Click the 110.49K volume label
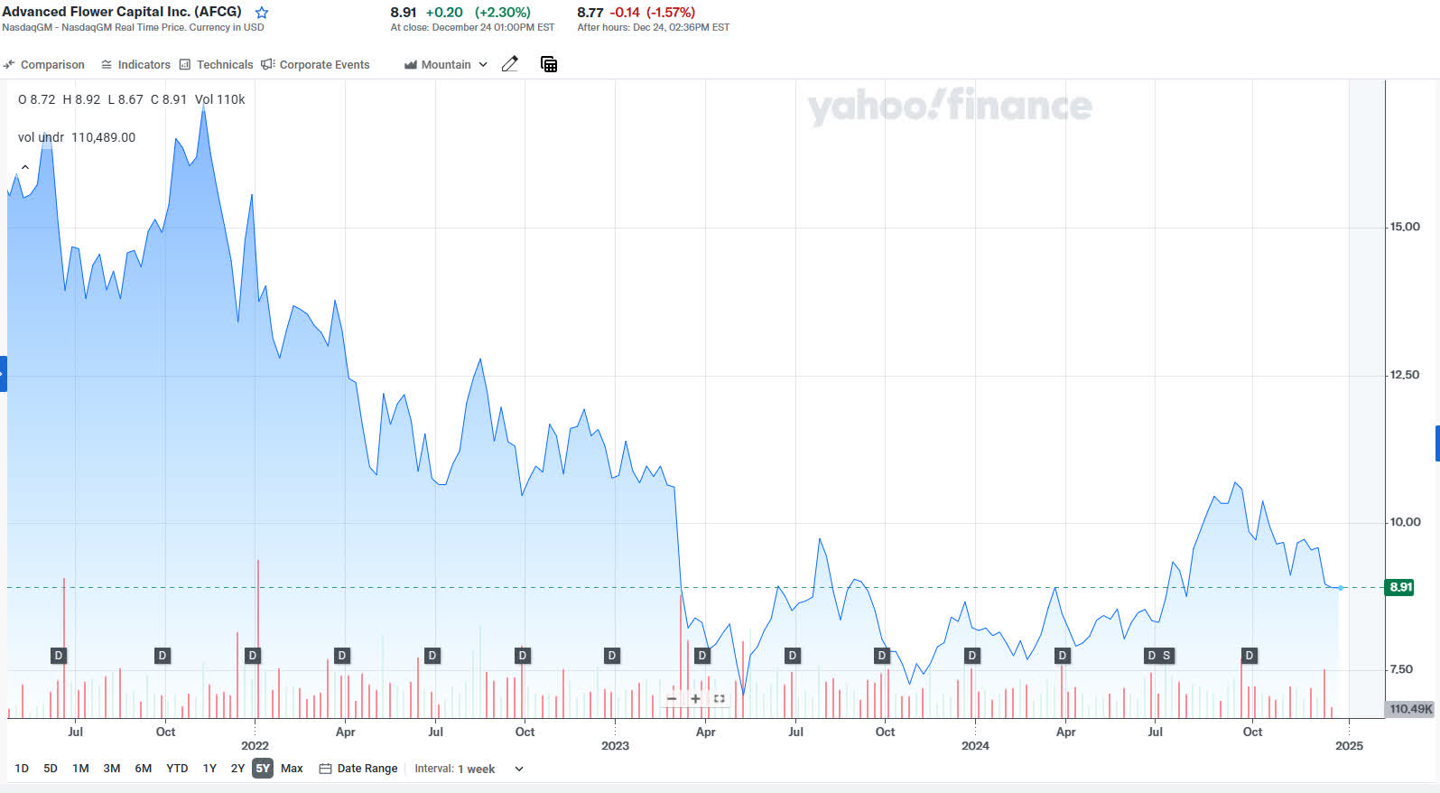Image resolution: width=1440 pixels, height=793 pixels. (x=1410, y=709)
